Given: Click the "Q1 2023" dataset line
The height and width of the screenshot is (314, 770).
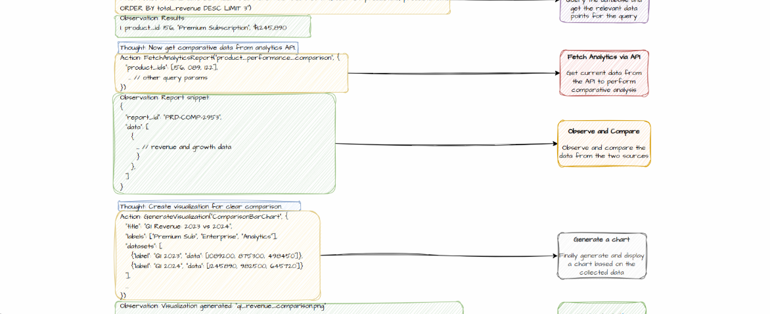Looking at the screenshot, I should [x=217, y=256].
